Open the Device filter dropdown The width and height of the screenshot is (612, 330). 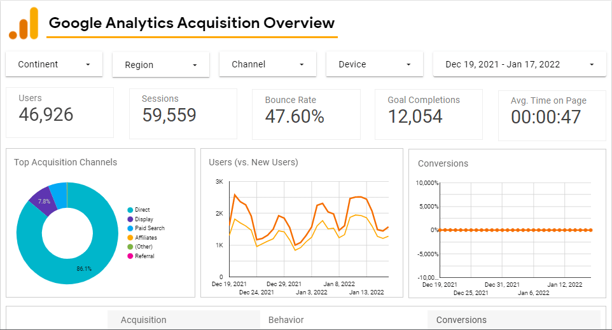(375, 64)
